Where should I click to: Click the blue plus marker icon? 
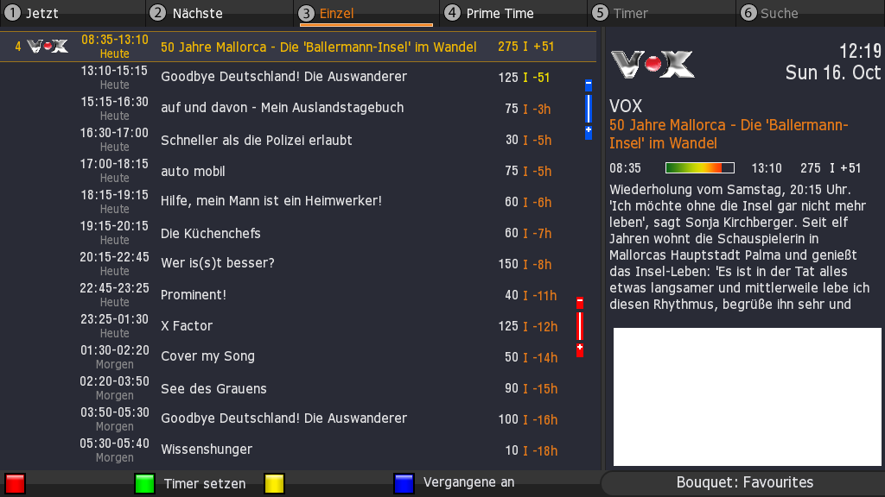click(588, 132)
